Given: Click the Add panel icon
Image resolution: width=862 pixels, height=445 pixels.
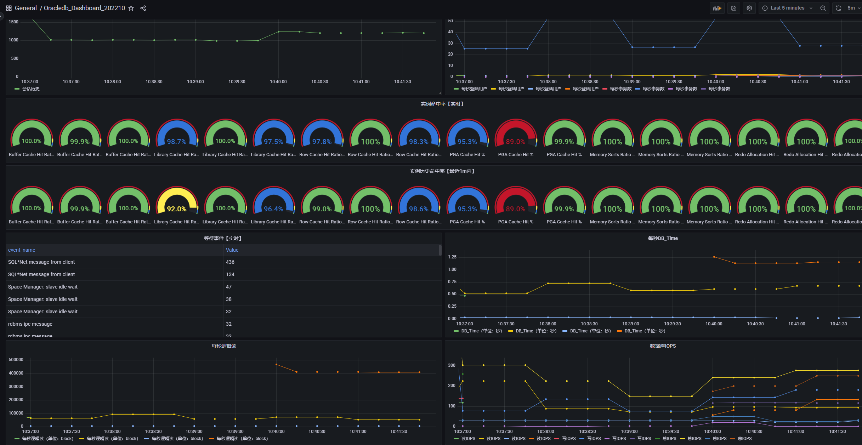Looking at the screenshot, I should coord(717,8).
